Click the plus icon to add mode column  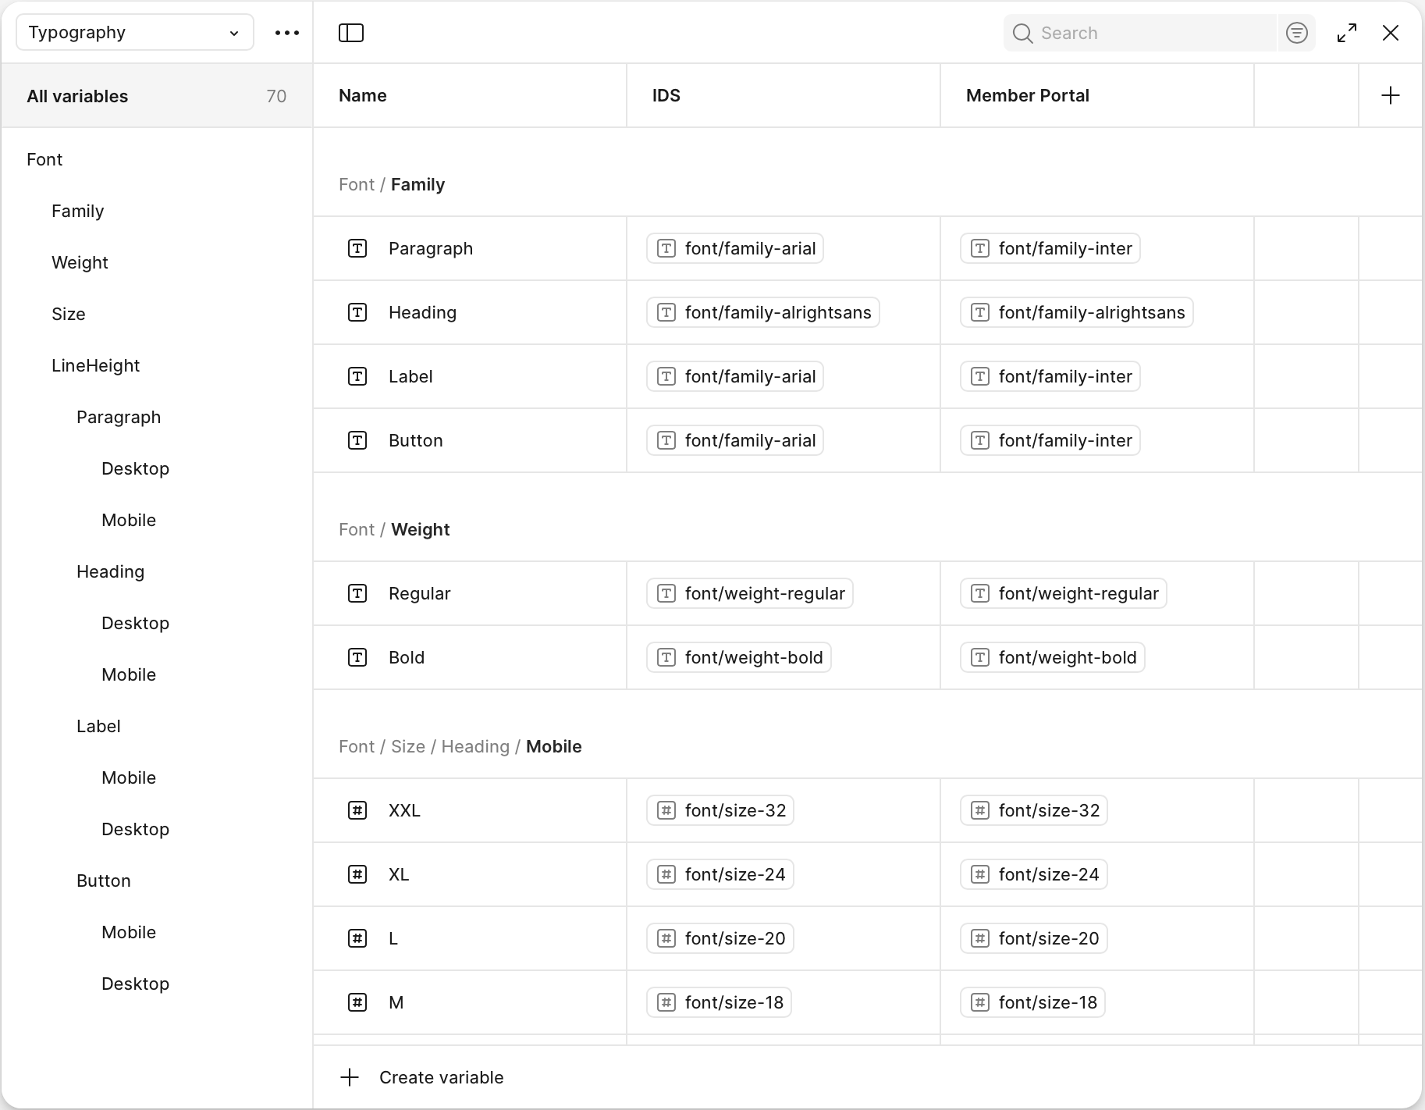(1390, 95)
